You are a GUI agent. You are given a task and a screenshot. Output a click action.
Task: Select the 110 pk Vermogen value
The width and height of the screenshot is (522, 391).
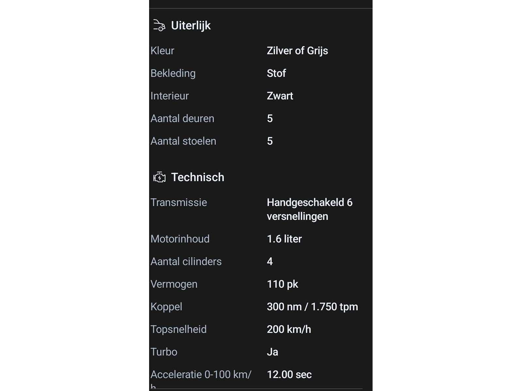(282, 284)
